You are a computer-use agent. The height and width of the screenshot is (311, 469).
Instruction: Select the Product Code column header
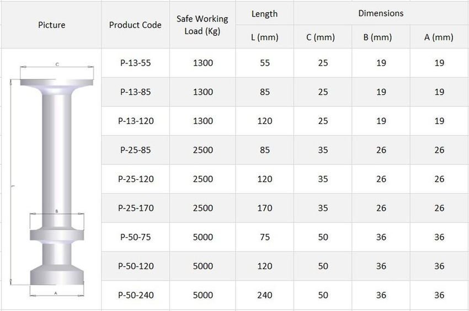coord(135,25)
